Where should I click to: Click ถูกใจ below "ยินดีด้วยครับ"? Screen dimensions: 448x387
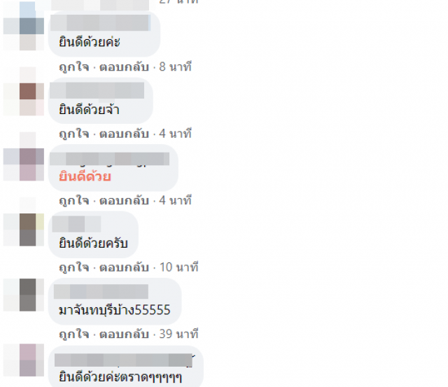74,267
